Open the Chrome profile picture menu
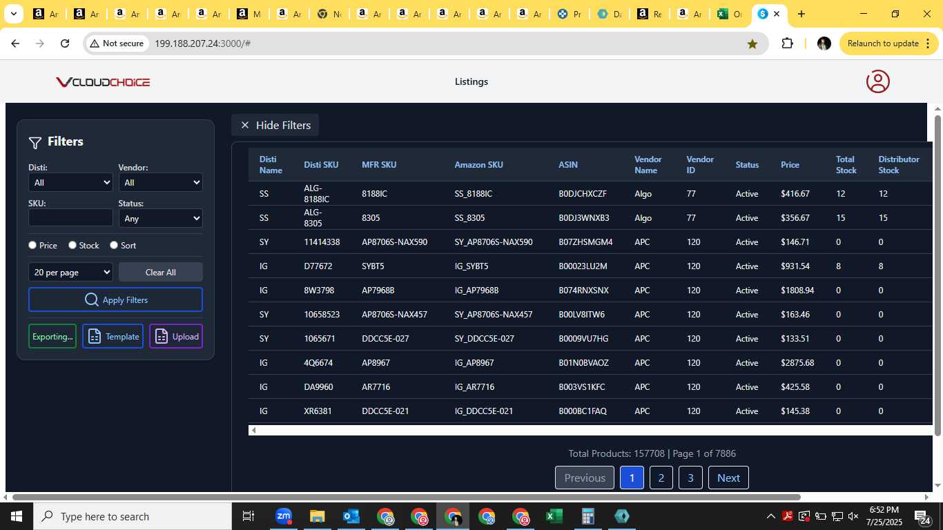The width and height of the screenshot is (943, 530). coord(824,43)
